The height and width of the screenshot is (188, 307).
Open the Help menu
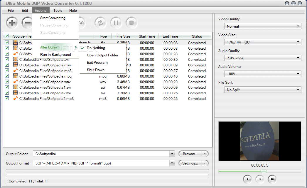pos(73,11)
